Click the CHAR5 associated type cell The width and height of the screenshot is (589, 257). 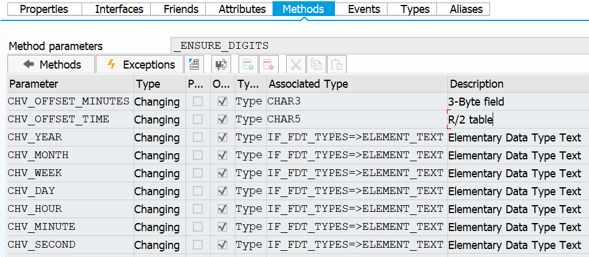[x=357, y=119]
